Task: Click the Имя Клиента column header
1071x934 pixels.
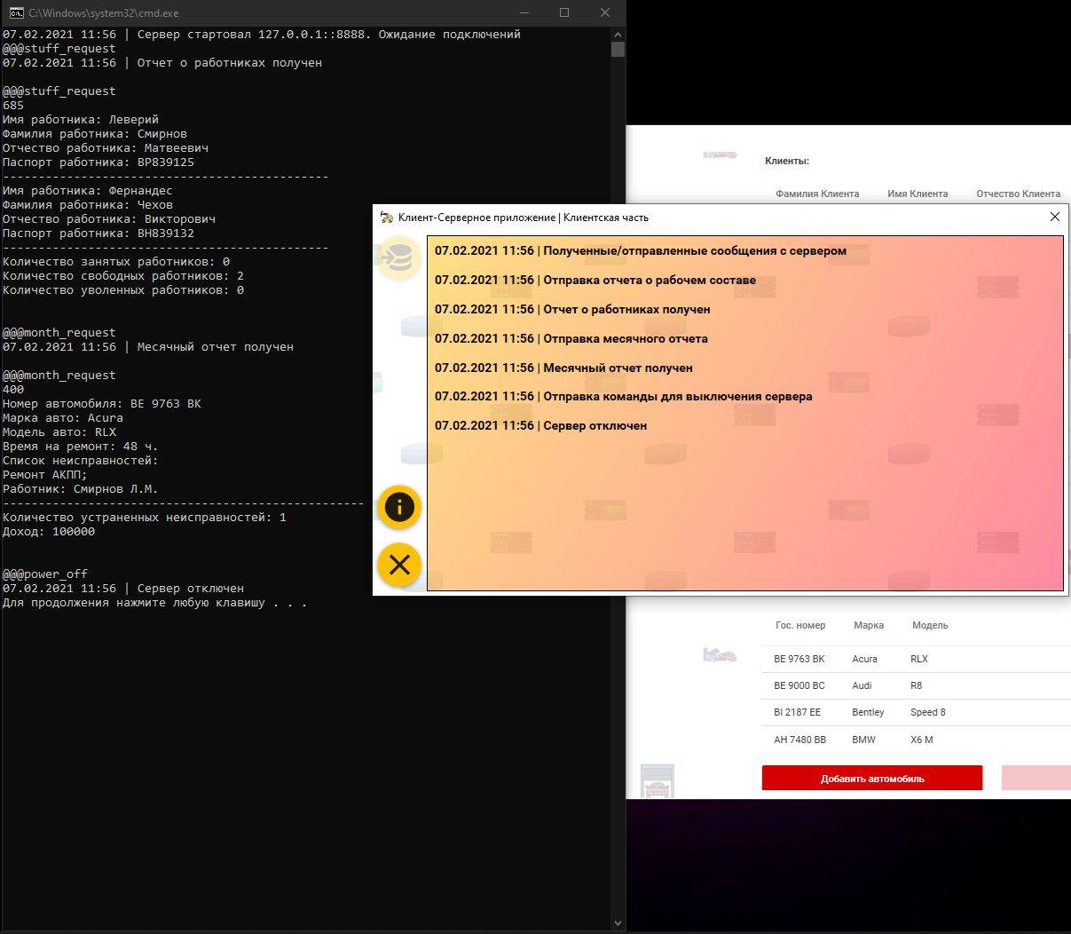Action: click(917, 194)
